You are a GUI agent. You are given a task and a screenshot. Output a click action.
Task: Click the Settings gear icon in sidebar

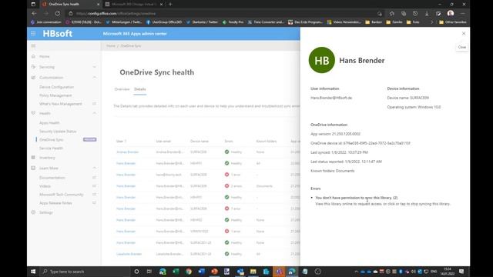[33, 212]
